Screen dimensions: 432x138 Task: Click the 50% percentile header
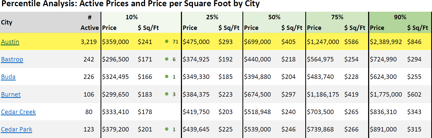tap(274, 17)
